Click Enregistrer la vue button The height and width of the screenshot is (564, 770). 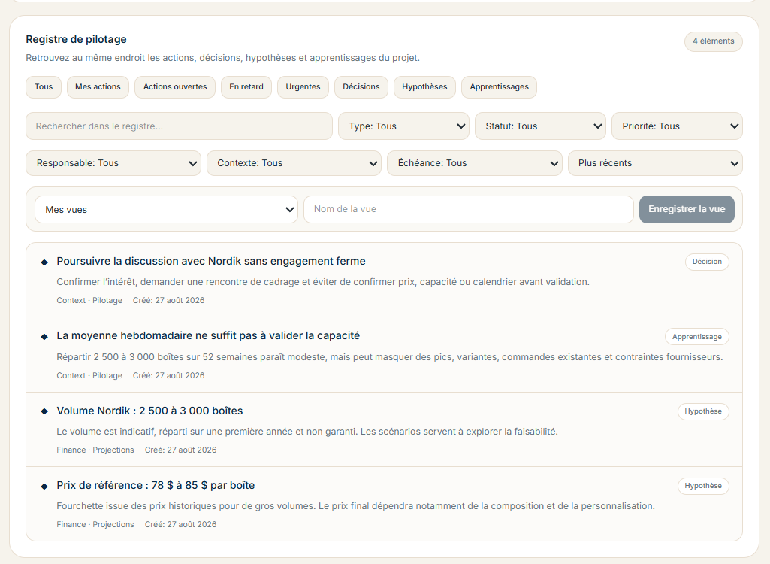pyautogui.click(x=687, y=210)
